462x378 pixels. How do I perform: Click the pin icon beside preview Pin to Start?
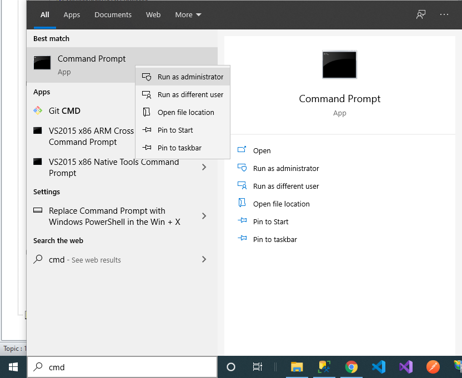[242, 220]
